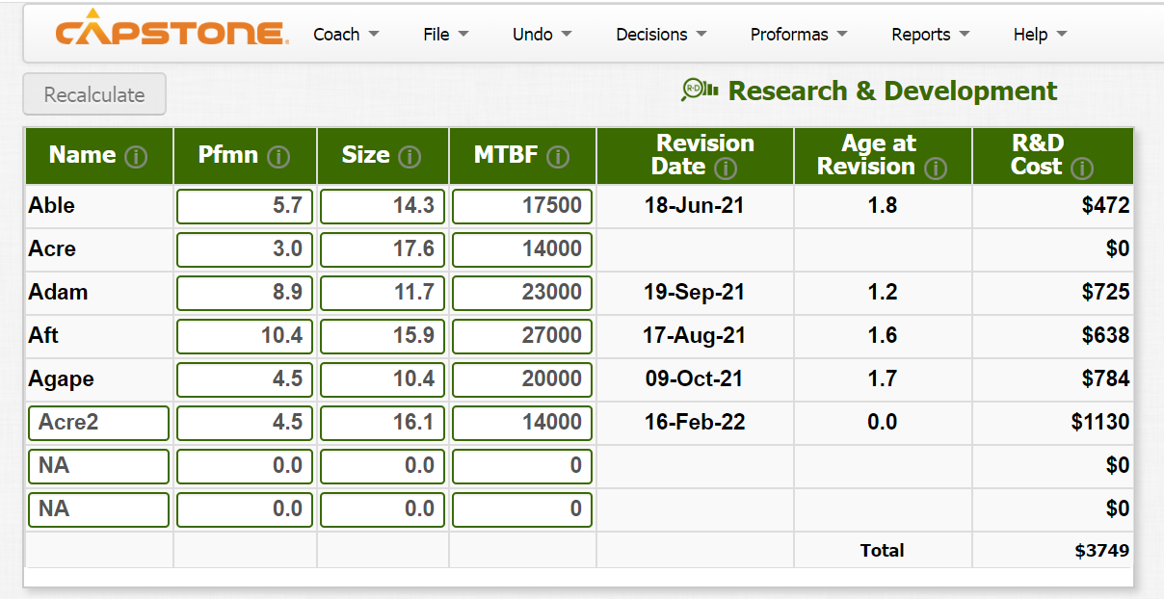This screenshot has width=1164, height=599.
Task: Edit Able's MTBF field showing 17500
Action: [x=522, y=206]
